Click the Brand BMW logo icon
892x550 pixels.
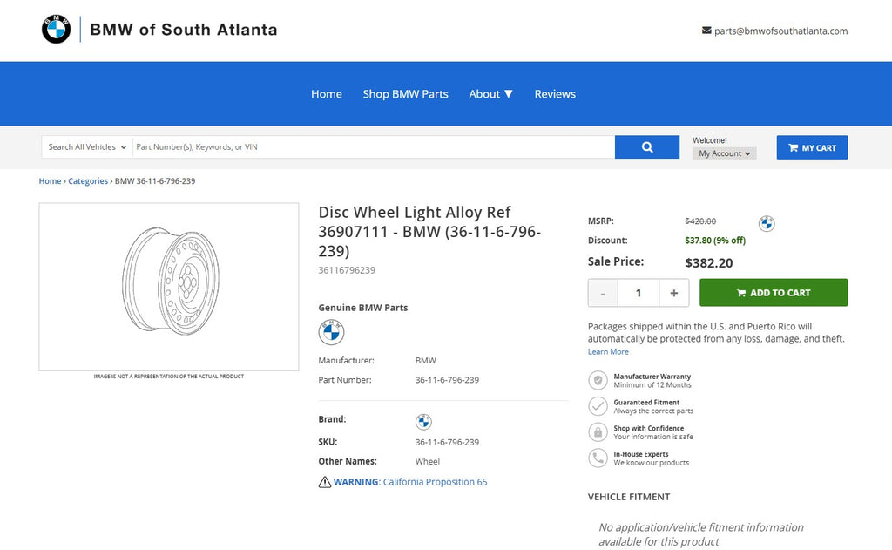tap(423, 422)
